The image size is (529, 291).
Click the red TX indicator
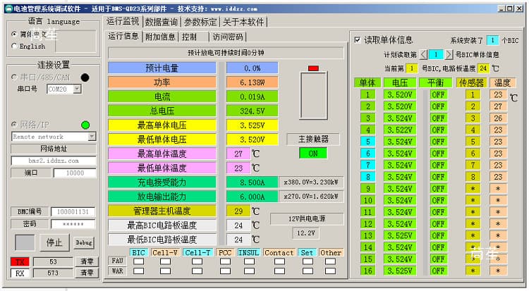(x=20, y=261)
